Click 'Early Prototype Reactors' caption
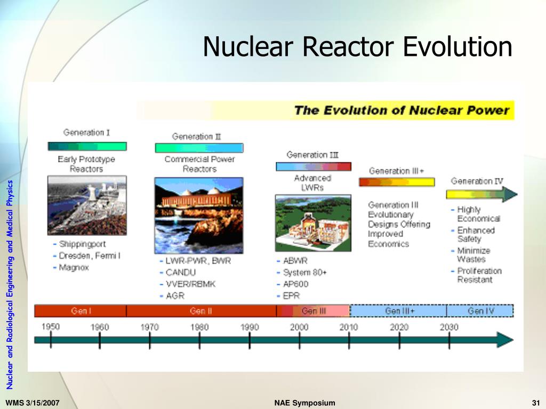Viewport: 546px width, 409px height. click(86, 164)
